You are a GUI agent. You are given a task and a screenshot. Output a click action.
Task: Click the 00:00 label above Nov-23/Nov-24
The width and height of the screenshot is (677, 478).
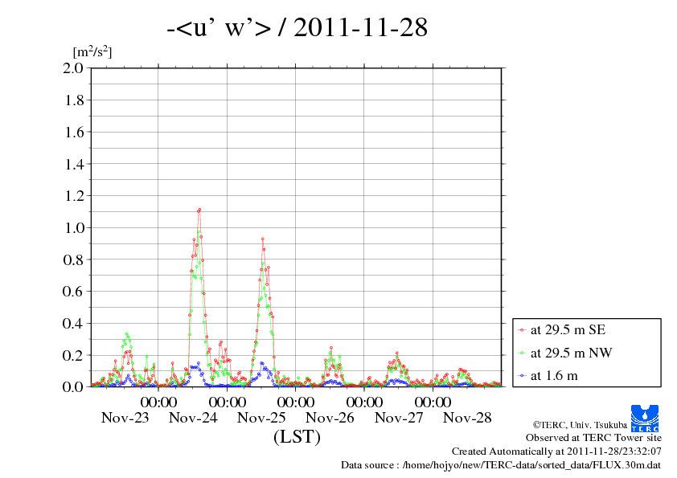(158, 402)
